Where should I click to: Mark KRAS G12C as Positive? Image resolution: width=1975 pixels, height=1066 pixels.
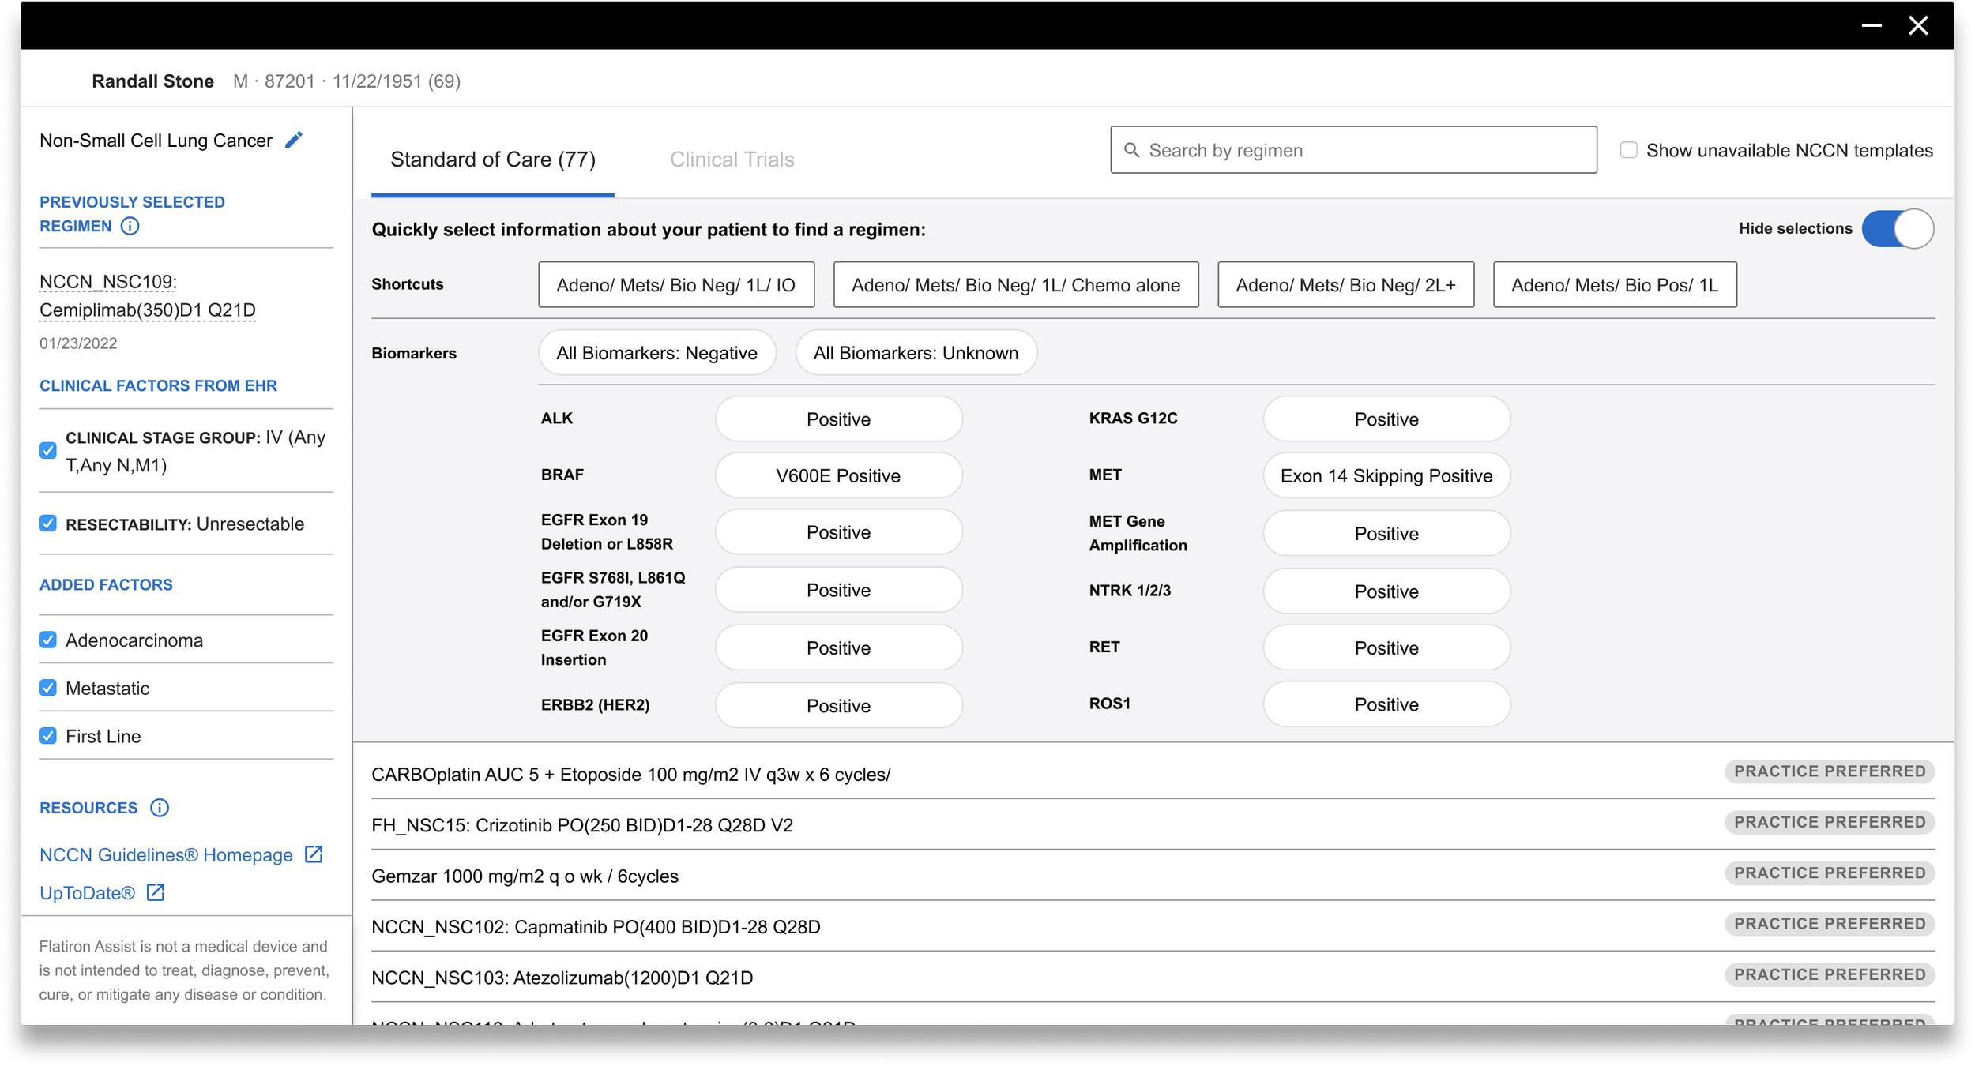click(x=1386, y=419)
